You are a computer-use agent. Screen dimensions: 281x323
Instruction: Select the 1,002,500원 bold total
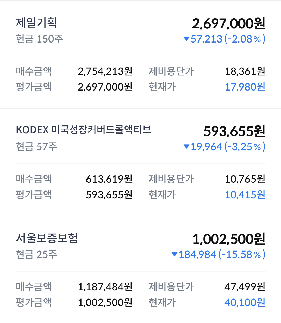point(229,239)
